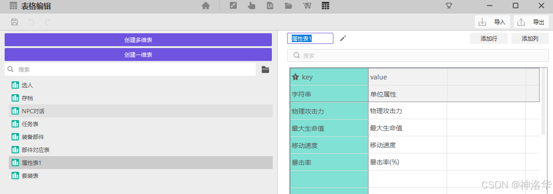Open the shop cart icon
553x194 pixels.
(x=307, y=6)
